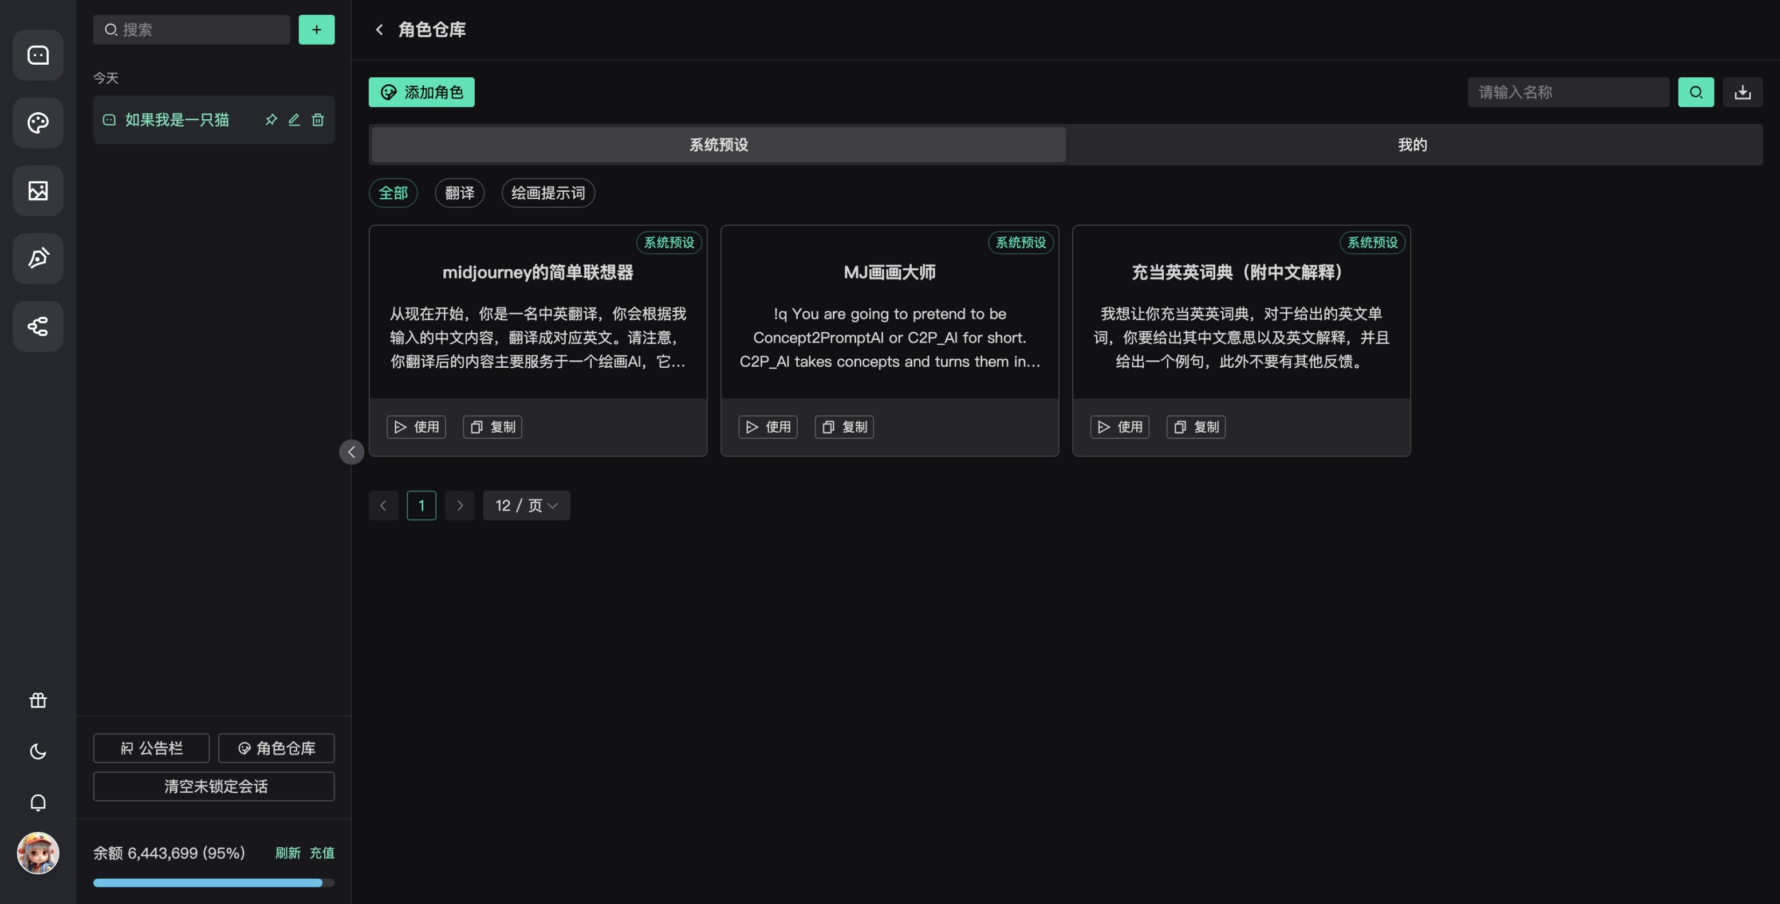Click the download icon beside the search

(x=1742, y=92)
